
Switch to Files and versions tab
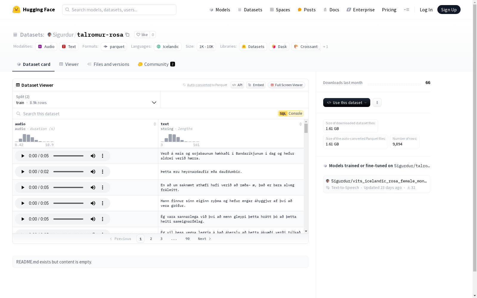coord(108,64)
